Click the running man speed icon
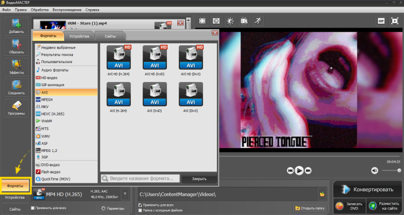 pos(258,21)
